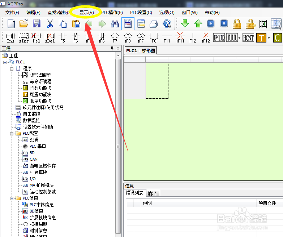This screenshot has width=283, height=237.
Task: Insert column using the sIns icon
Action: [x=24, y=38]
